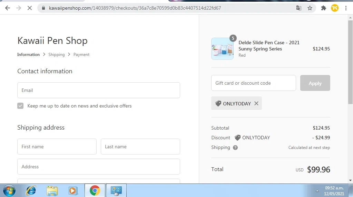Open the Chrome profile avatar
The width and height of the screenshot is (353, 197).
coord(335,8)
